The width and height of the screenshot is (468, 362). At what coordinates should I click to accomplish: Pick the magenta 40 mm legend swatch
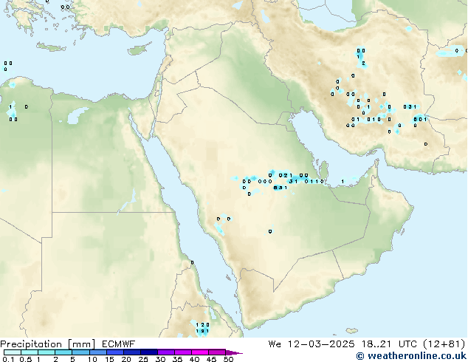pos(200,352)
